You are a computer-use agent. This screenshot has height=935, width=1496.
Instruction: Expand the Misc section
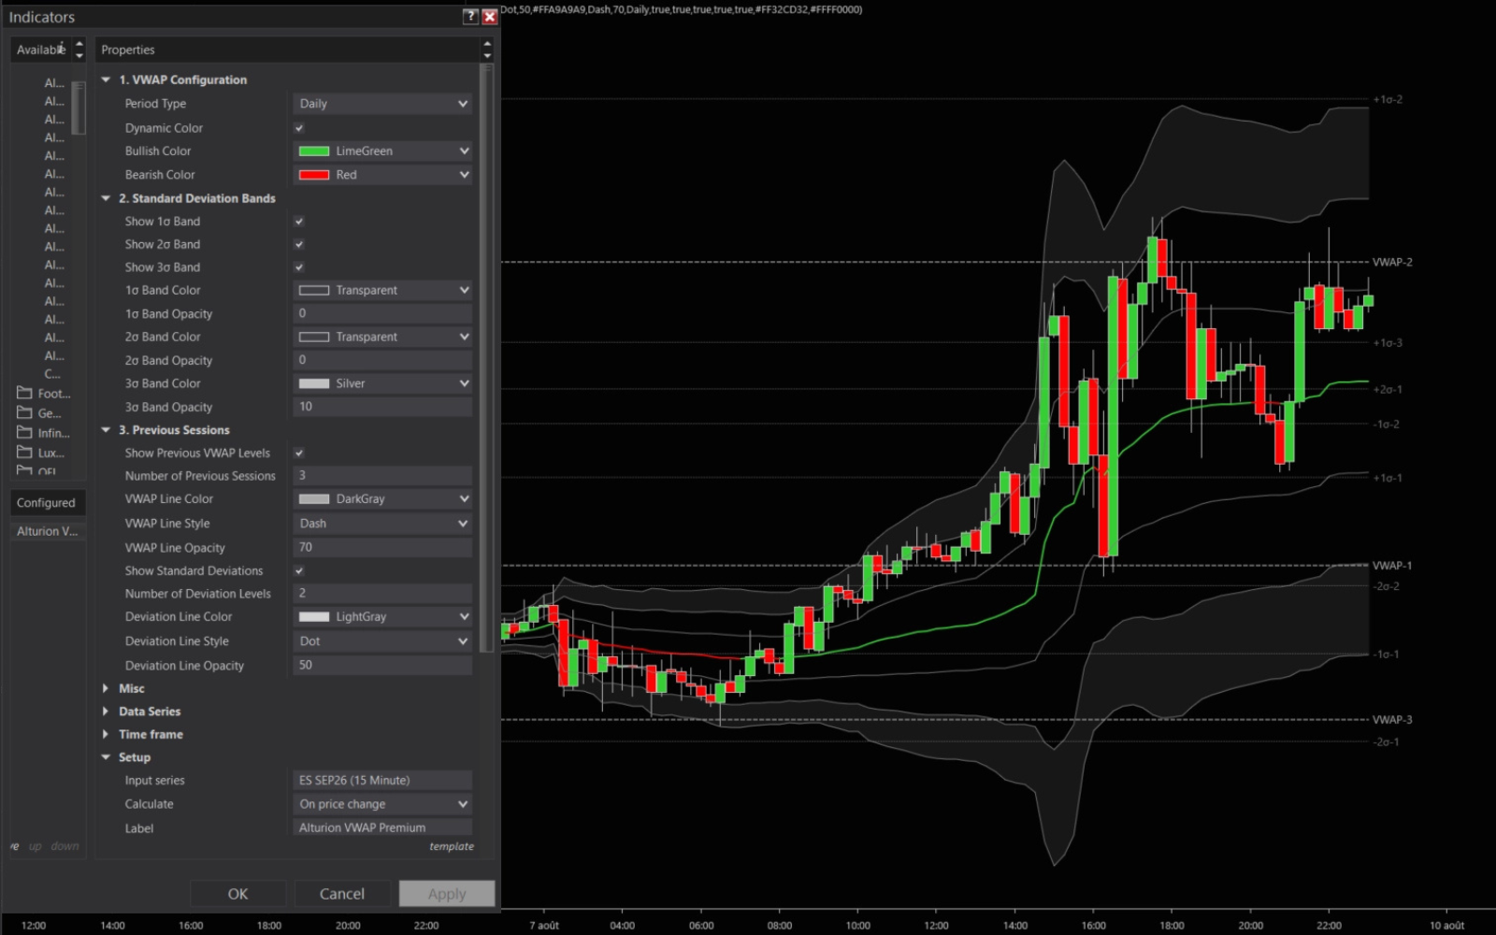106,688
